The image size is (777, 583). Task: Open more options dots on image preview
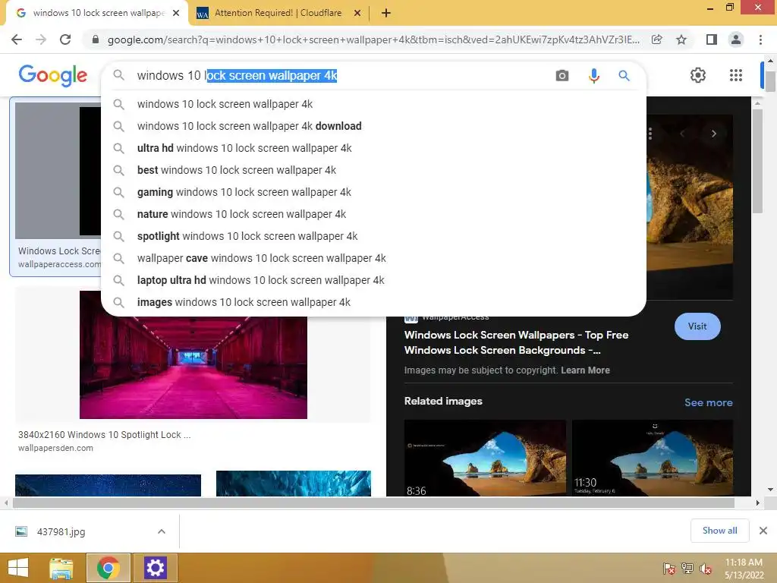tap(650, 134)
